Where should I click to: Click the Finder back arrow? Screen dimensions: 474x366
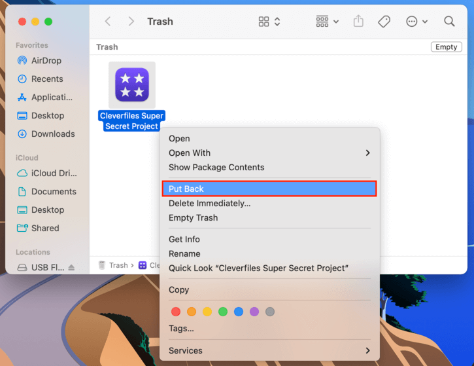(x=108, y=22)
